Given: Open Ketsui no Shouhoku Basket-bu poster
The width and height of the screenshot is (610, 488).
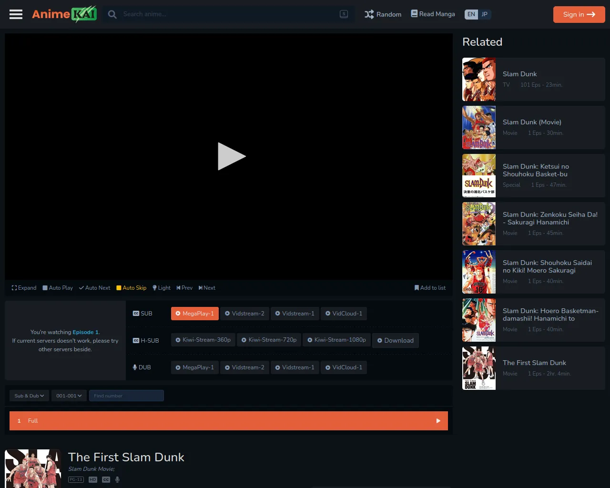Looking at the screenshot, I should pyautogui.click(x=479, y=176).
